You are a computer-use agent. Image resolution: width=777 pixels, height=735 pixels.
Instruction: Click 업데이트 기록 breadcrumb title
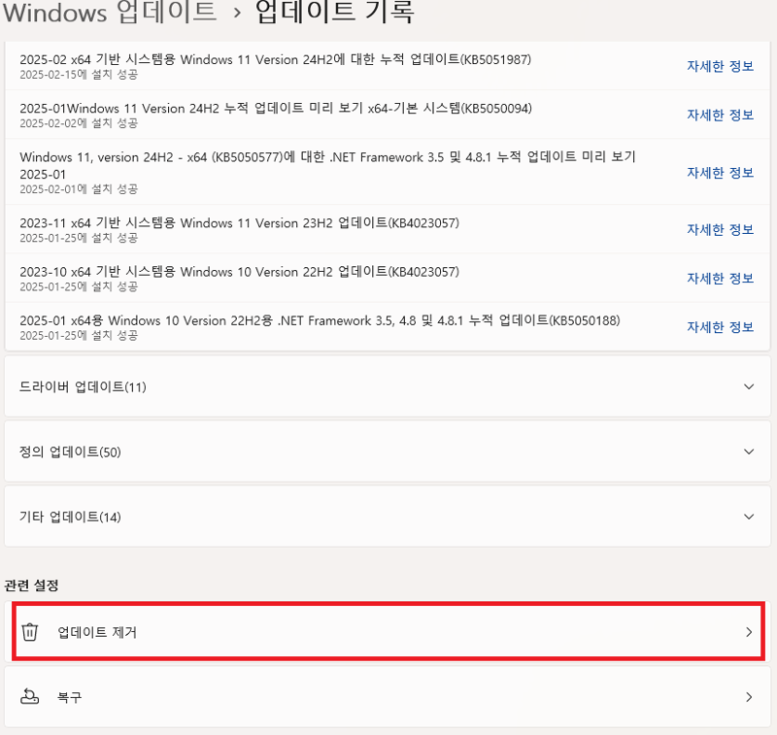pyautogui.click(x=334, y=12)
